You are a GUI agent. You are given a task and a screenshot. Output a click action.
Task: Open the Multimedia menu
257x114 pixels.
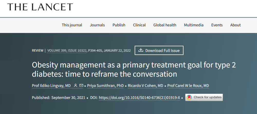pyautogui.click(x=194, y=25)
